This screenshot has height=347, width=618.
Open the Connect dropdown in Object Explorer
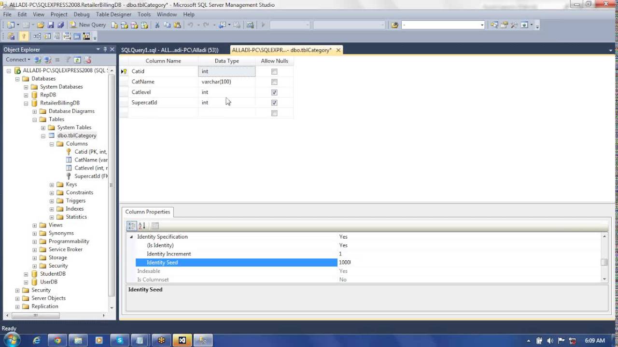(x=18, y=60)
